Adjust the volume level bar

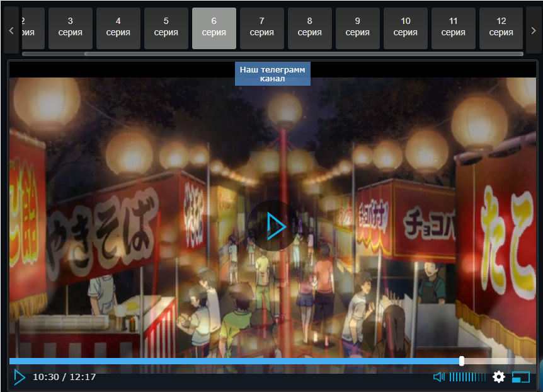click(467, 377)
